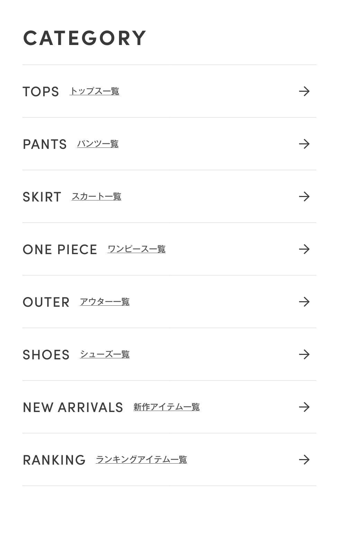The height and width of the screenshot is (555, 339).
Task: Click the CATEGORY heading
Action: coord(84,38)
